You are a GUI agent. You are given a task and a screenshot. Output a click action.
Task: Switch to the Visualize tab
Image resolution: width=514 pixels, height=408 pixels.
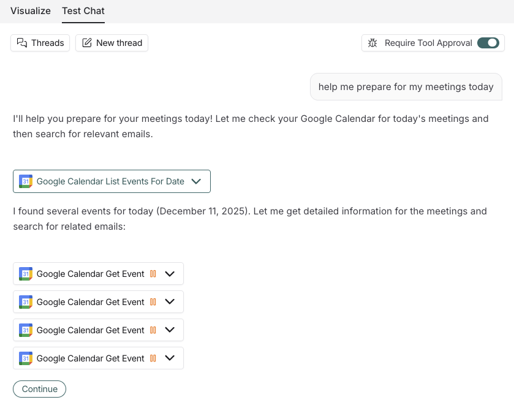30,11
